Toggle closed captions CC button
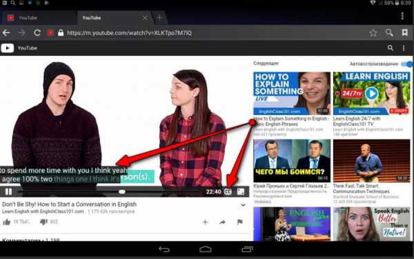Viewport: 414px width, 259px height. coord(228,191)
